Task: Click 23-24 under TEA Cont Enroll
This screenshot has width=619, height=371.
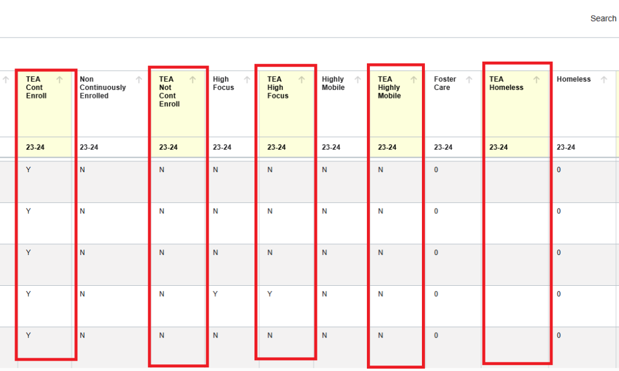Action: pos(35,147)
